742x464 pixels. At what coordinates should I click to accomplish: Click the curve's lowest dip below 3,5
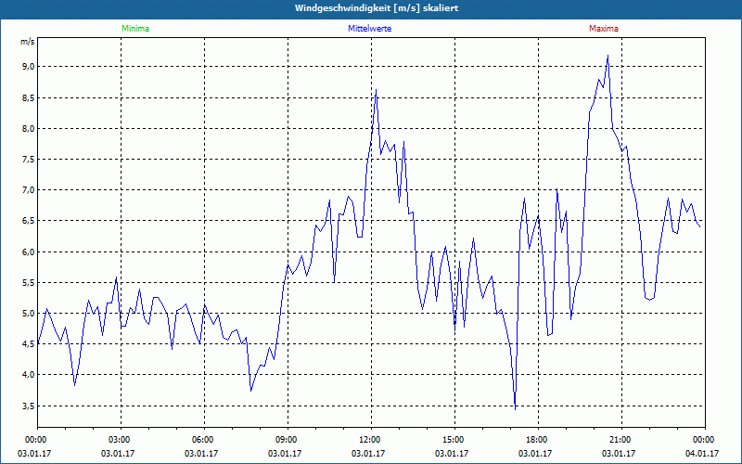point(516,409)
